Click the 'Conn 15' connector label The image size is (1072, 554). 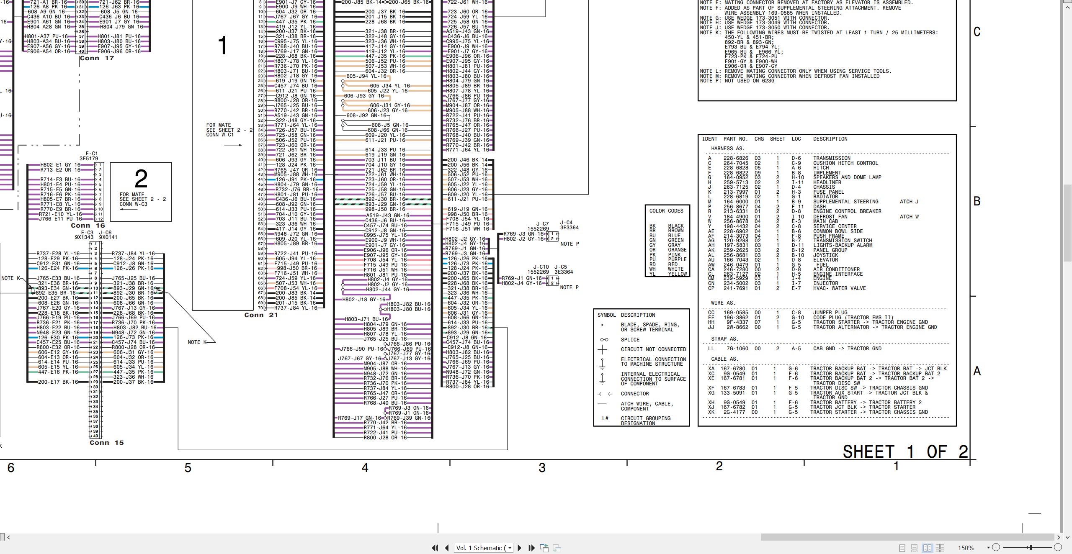(x=107, y=443)
